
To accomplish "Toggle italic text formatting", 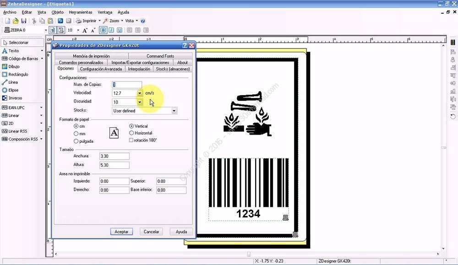I will pos(111,30).
